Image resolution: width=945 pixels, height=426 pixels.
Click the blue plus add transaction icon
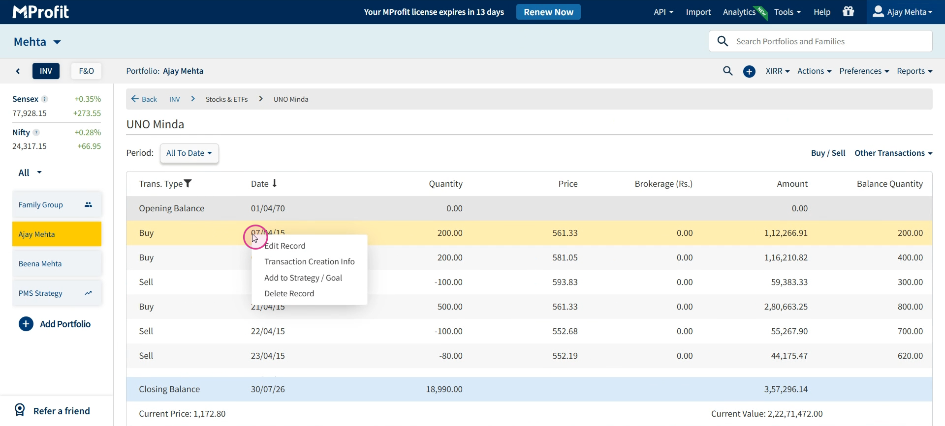[749, 72]
